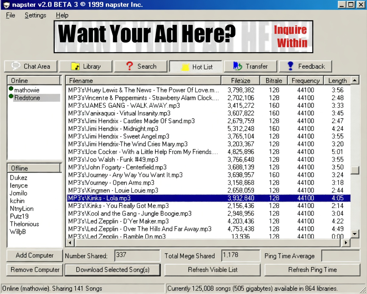The height and width of the screenshot is (294, 367).
Task: Click the Total Megs Shared field
Action: pos(241,255)
